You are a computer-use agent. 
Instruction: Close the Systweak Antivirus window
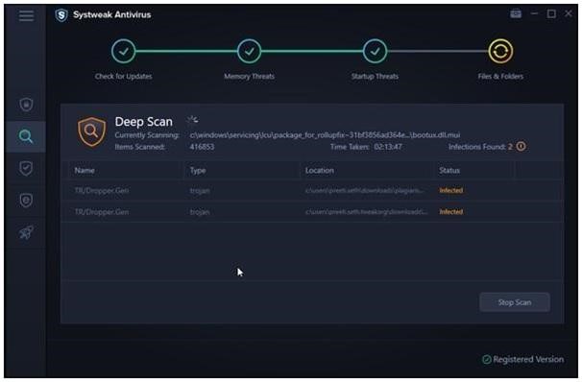point(569,13)
